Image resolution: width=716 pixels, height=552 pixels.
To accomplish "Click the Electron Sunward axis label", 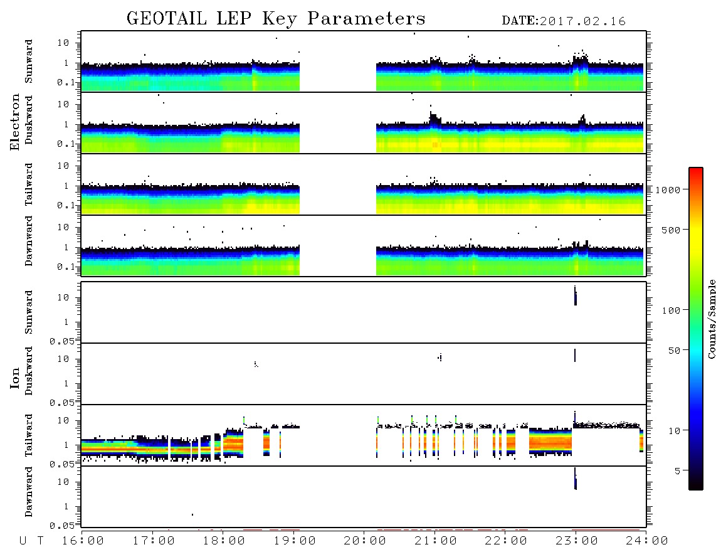I will [29, 61].
